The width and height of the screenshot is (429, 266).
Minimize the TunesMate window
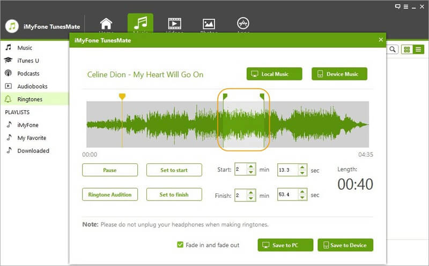point(414,7)
